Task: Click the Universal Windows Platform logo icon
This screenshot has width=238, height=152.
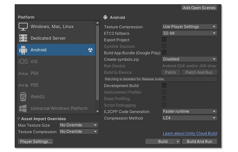Action: tap(23, 108)
